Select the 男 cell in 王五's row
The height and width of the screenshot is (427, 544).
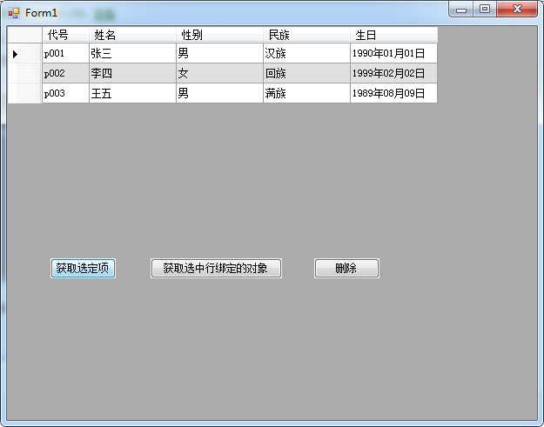click(x=219, y=93)
